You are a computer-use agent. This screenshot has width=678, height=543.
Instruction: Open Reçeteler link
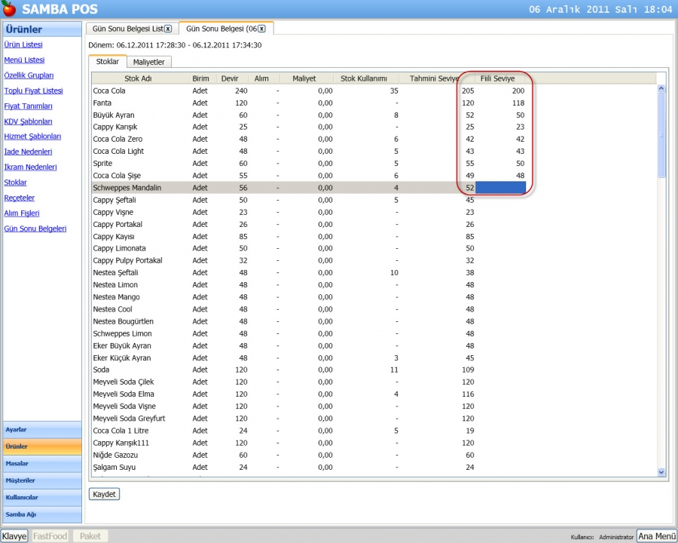point(19,198)
